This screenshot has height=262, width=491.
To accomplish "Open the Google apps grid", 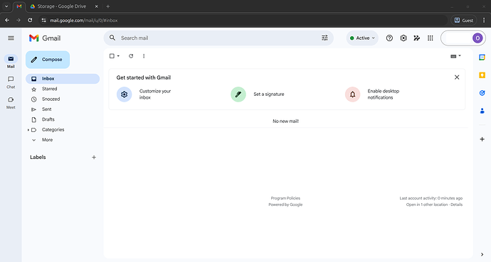I will (x=431, y=38).
